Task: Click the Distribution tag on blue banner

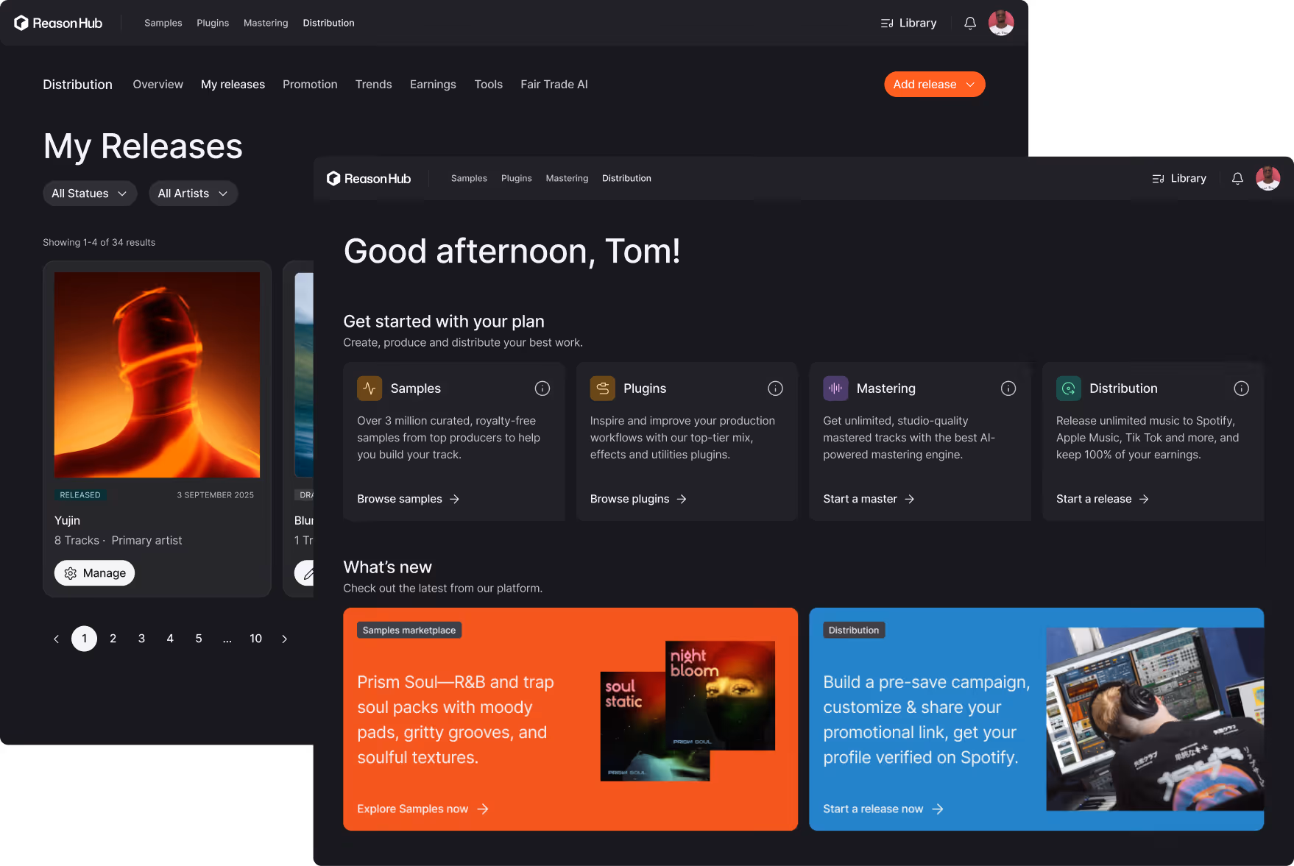Action: [854, 630]
